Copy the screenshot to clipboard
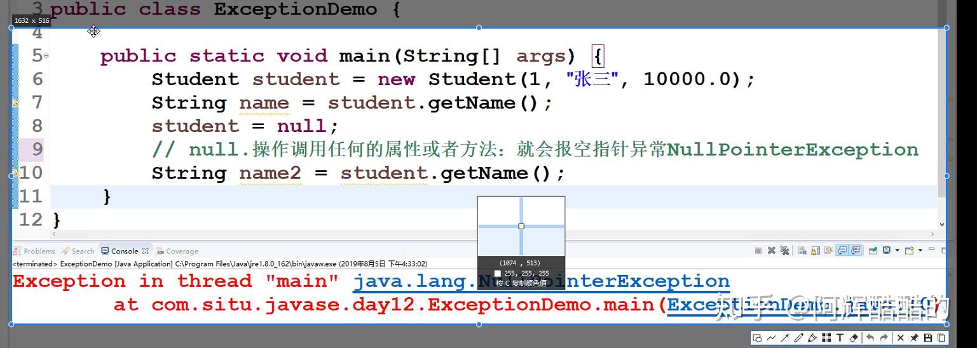Viewport: 977px width, 348px height. [941, 338]
